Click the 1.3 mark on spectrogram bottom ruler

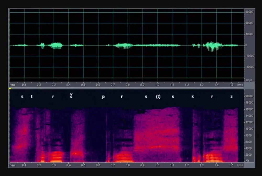point(201,165)
